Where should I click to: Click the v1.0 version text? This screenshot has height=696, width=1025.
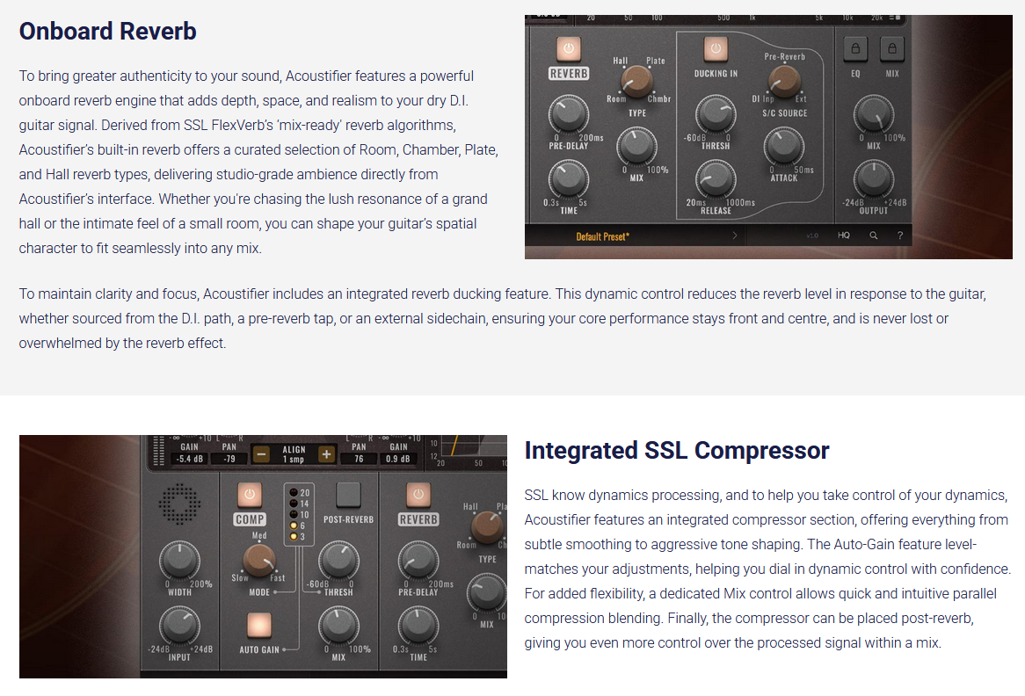(812, 236)
